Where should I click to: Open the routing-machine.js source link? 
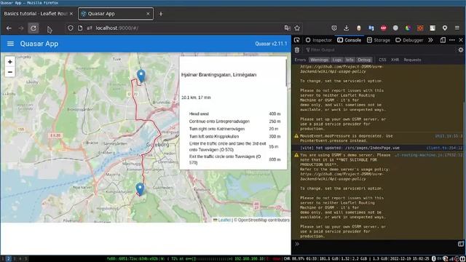tap(429, 155)
